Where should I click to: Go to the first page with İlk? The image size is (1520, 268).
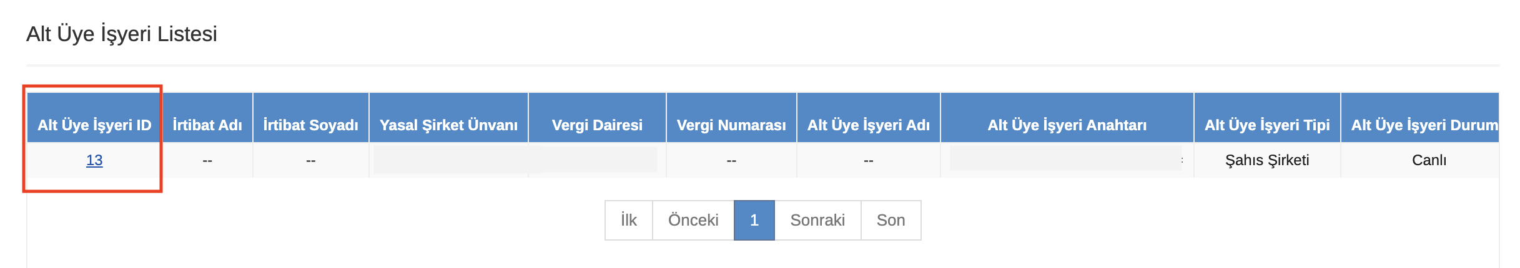pyautogui.click(x=628, y=220)
